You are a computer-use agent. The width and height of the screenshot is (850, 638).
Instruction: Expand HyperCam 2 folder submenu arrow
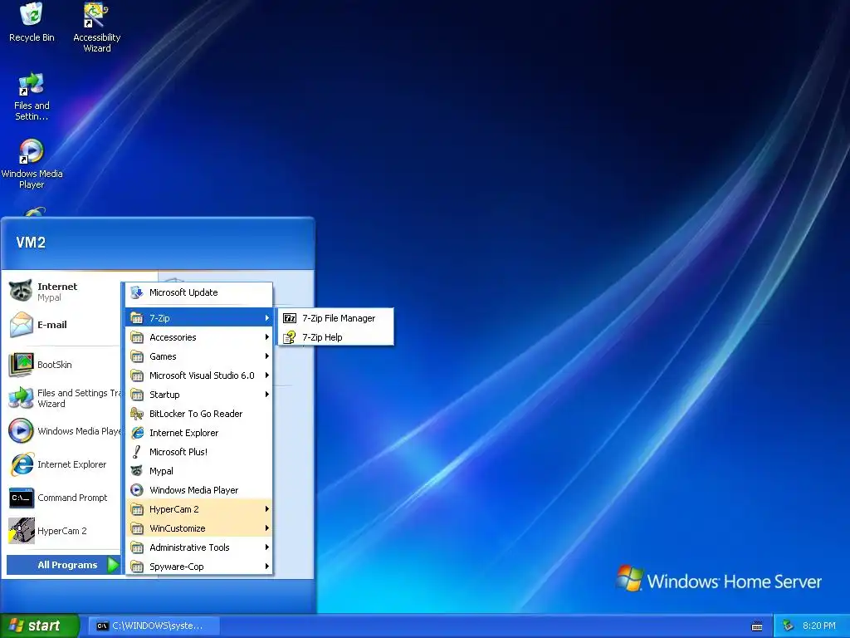pos(266,509)
